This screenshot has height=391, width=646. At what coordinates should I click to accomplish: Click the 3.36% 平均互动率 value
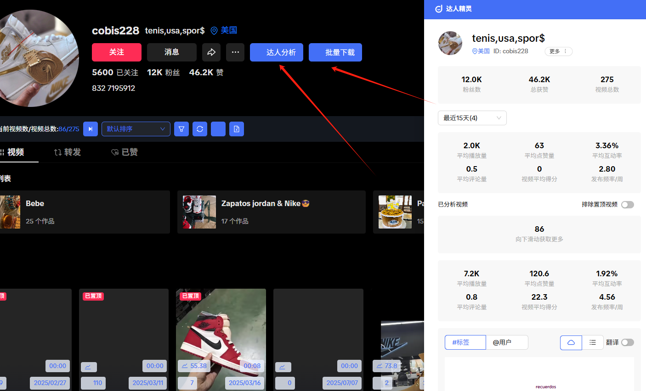coord(607,145)
